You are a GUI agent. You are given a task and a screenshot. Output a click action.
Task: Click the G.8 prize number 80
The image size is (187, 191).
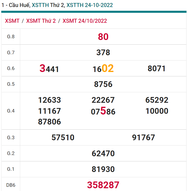(x=103, y=37)
